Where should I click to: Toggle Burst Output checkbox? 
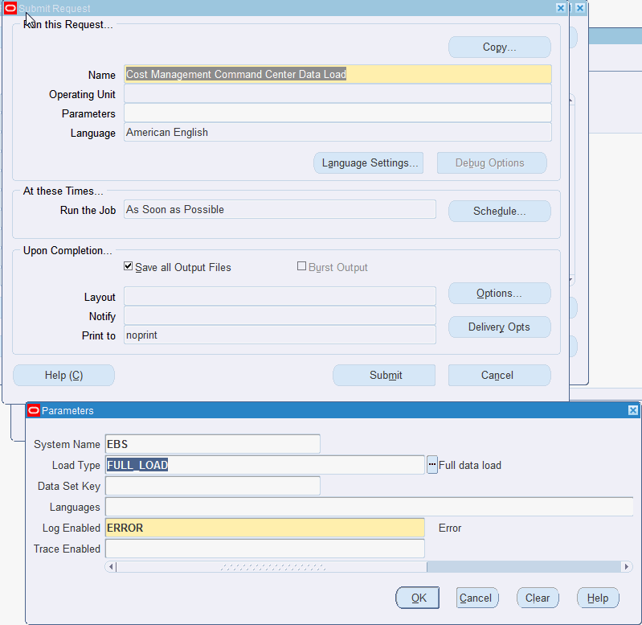point(302,266)
